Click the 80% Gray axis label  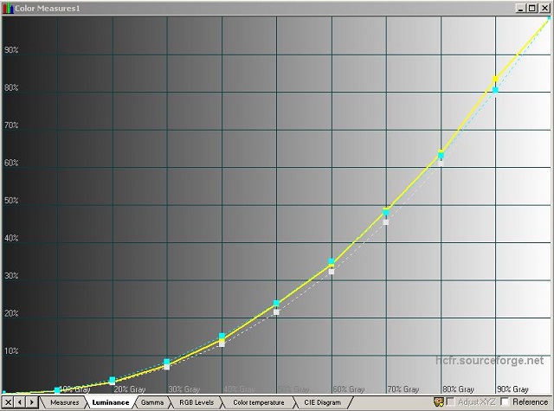(x=458, y=389)
